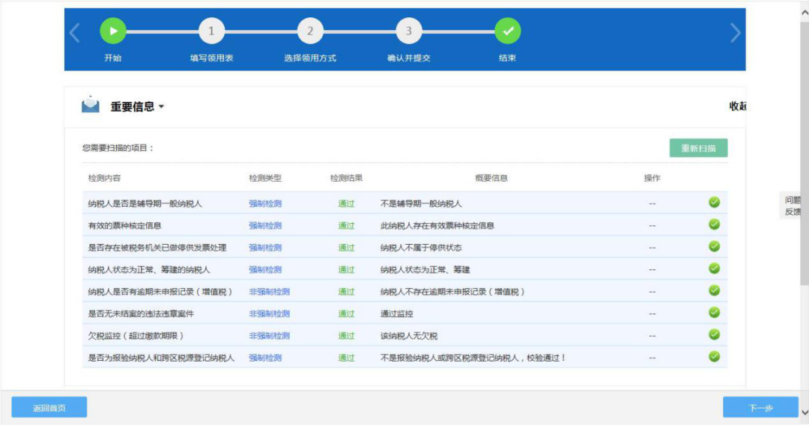Click the 检测结果 column header
The height and width of the screenshot is (425, 809).
346,178
